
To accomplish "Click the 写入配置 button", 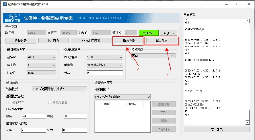I will (x=162, y=40).
